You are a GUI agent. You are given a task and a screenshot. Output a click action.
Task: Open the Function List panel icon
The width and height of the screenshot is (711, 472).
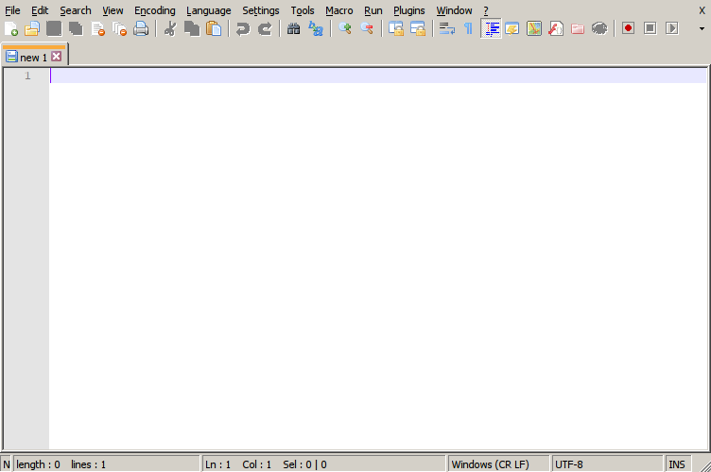click(556, 29)
